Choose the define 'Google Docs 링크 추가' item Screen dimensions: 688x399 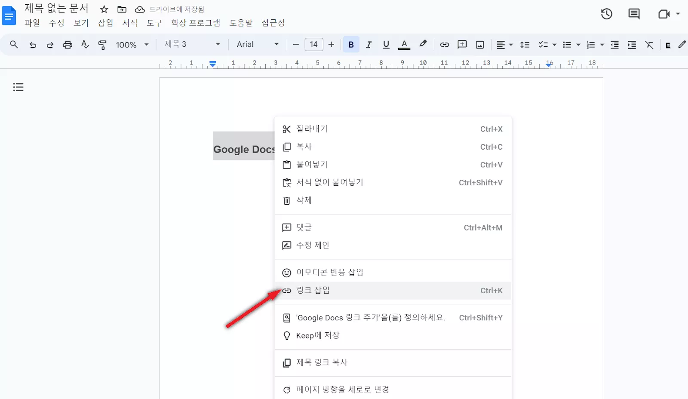(393, 318)
